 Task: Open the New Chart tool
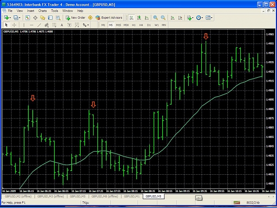[6, 17]
